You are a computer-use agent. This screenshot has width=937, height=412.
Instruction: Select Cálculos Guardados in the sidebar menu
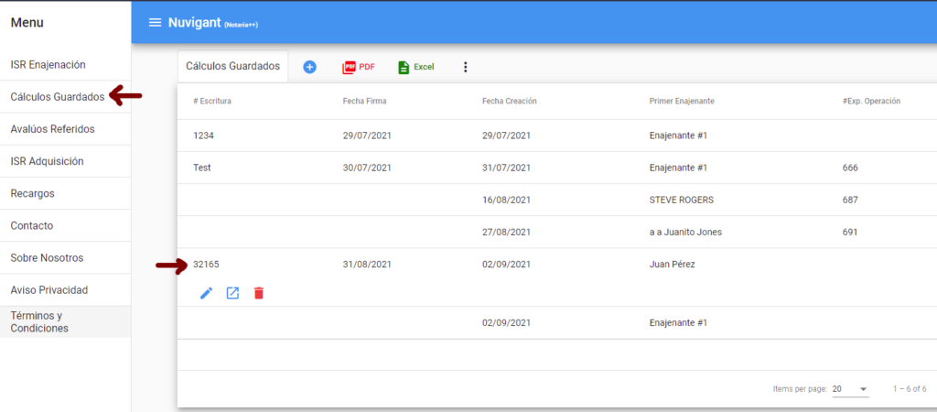[65, 97]
